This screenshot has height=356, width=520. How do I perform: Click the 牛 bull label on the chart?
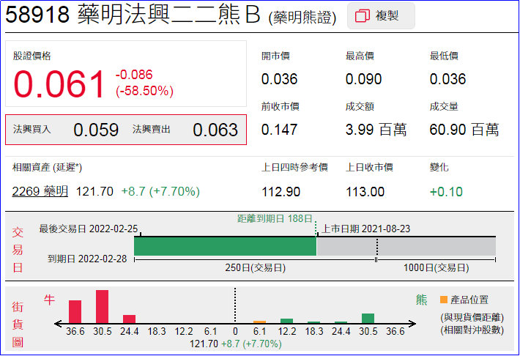click(x=49, y=300)
